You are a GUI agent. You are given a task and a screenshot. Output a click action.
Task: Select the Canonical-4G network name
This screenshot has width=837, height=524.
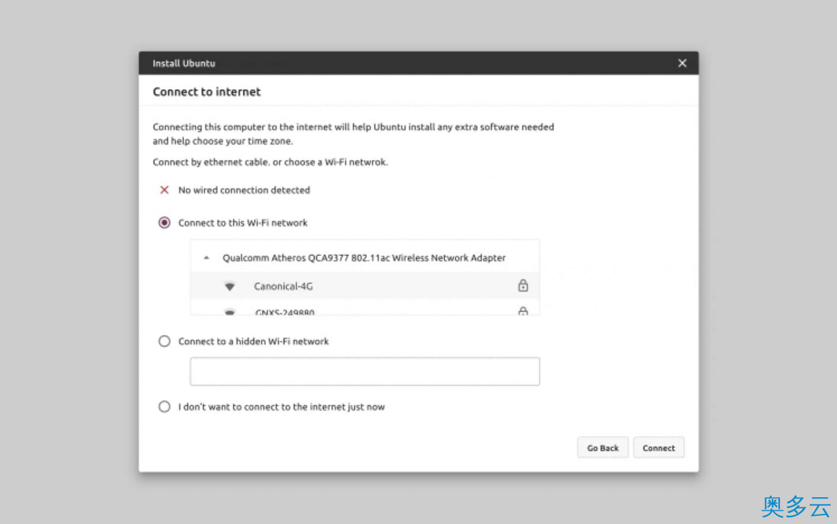coord(283,286)
